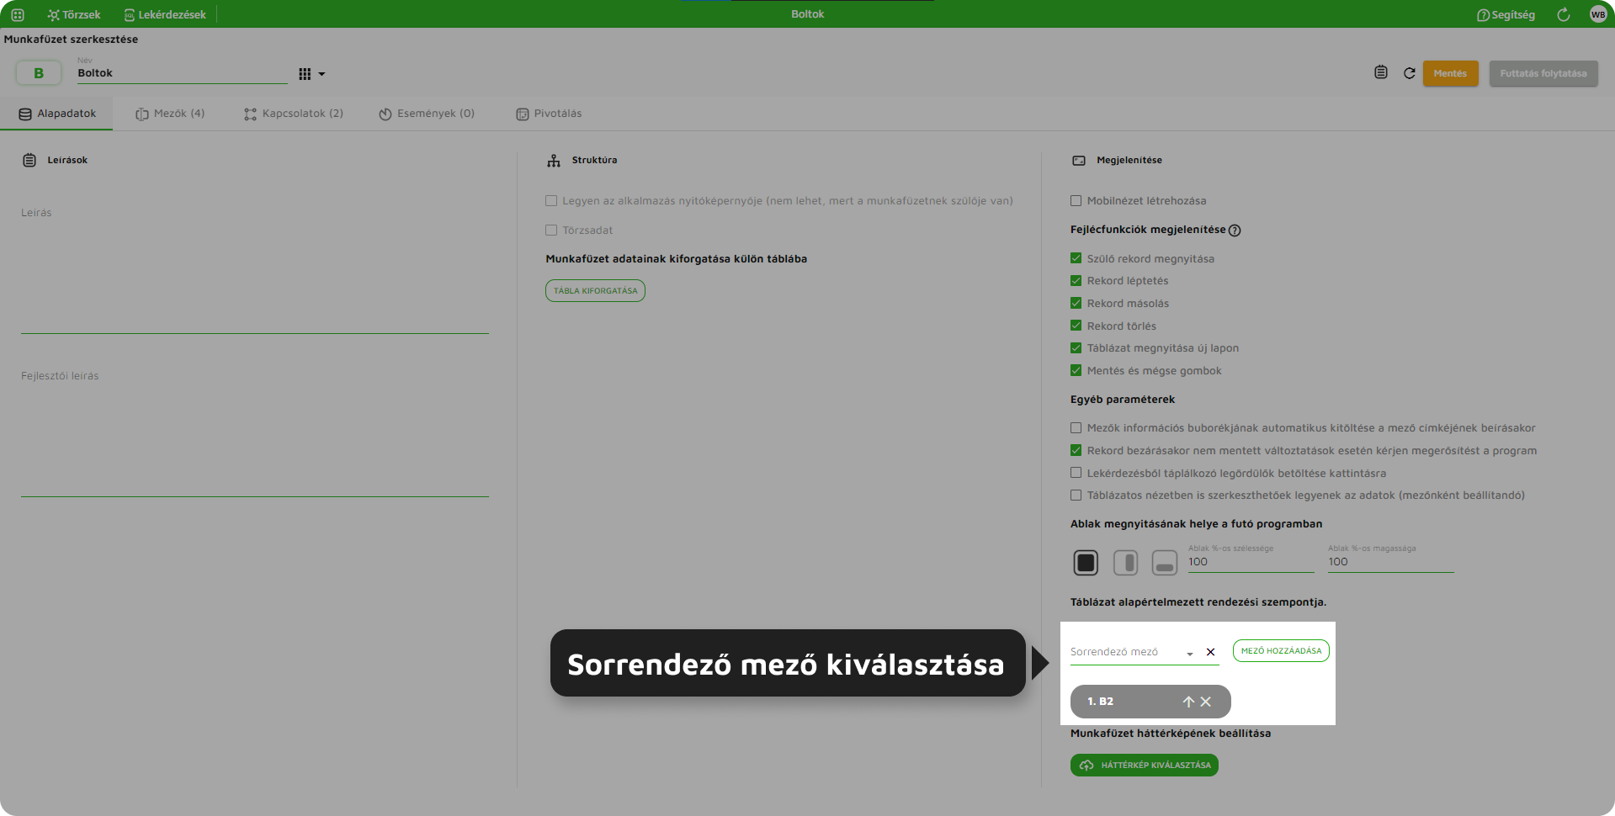Switch to the Mezők (4) tab

pos(170,114)
